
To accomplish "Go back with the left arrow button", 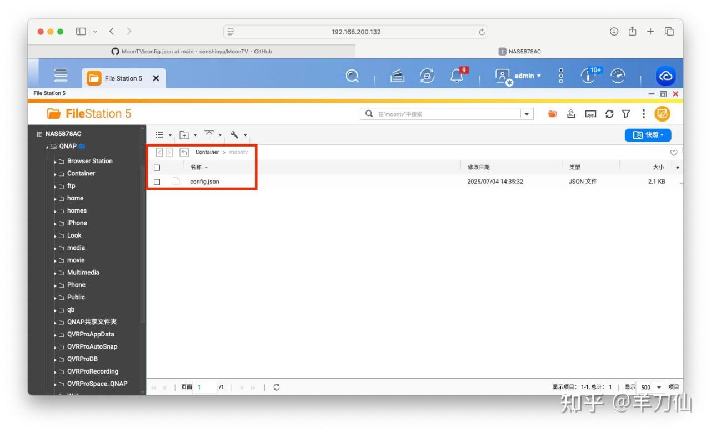I will (159, 152).
